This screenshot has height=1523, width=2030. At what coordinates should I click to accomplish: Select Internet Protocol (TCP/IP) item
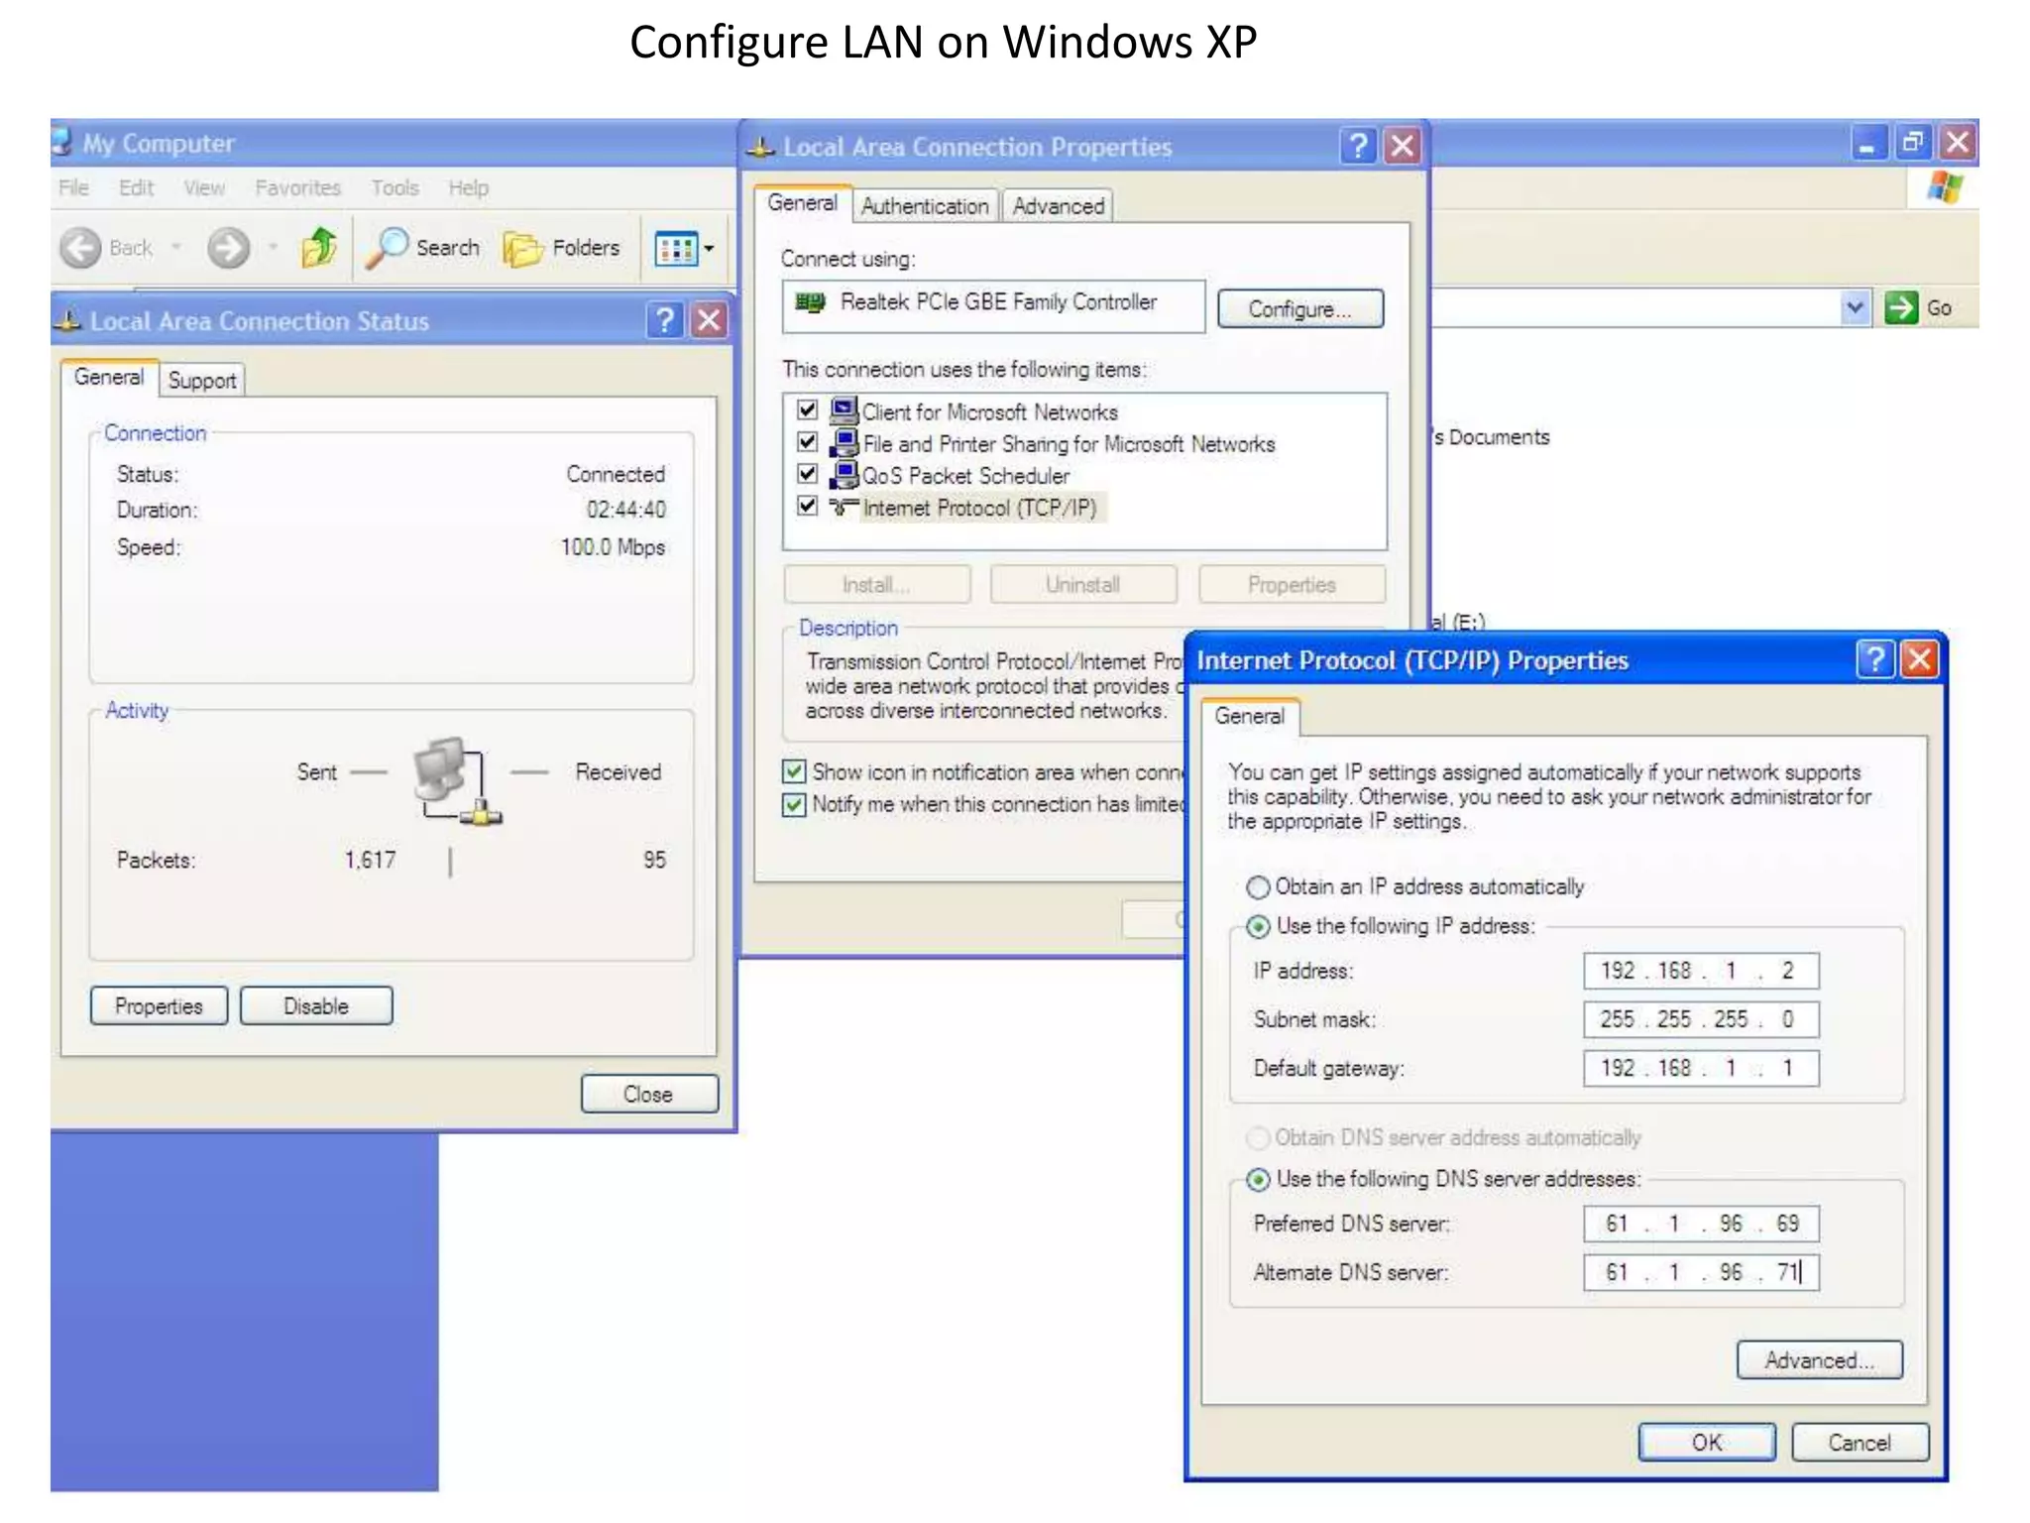coord(979,509)
